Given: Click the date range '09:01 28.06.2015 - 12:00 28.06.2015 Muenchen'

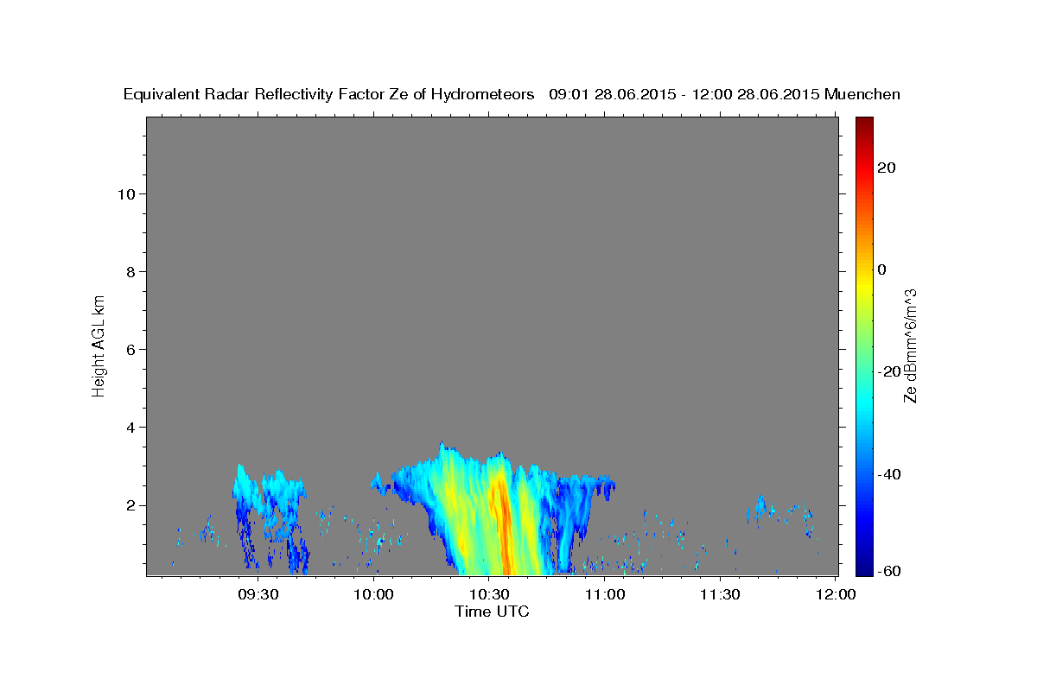Looking at the screenshot, I should (724, 95).
